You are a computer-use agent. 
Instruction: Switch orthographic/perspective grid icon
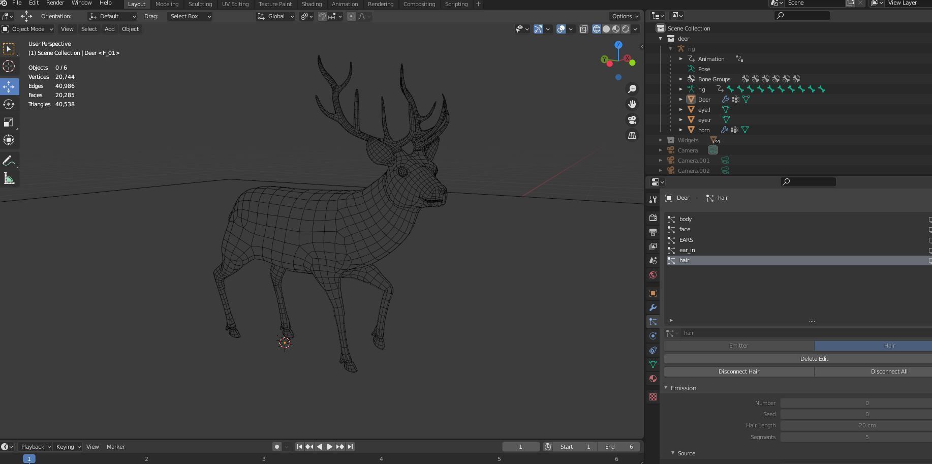click(x=632, y=136)
